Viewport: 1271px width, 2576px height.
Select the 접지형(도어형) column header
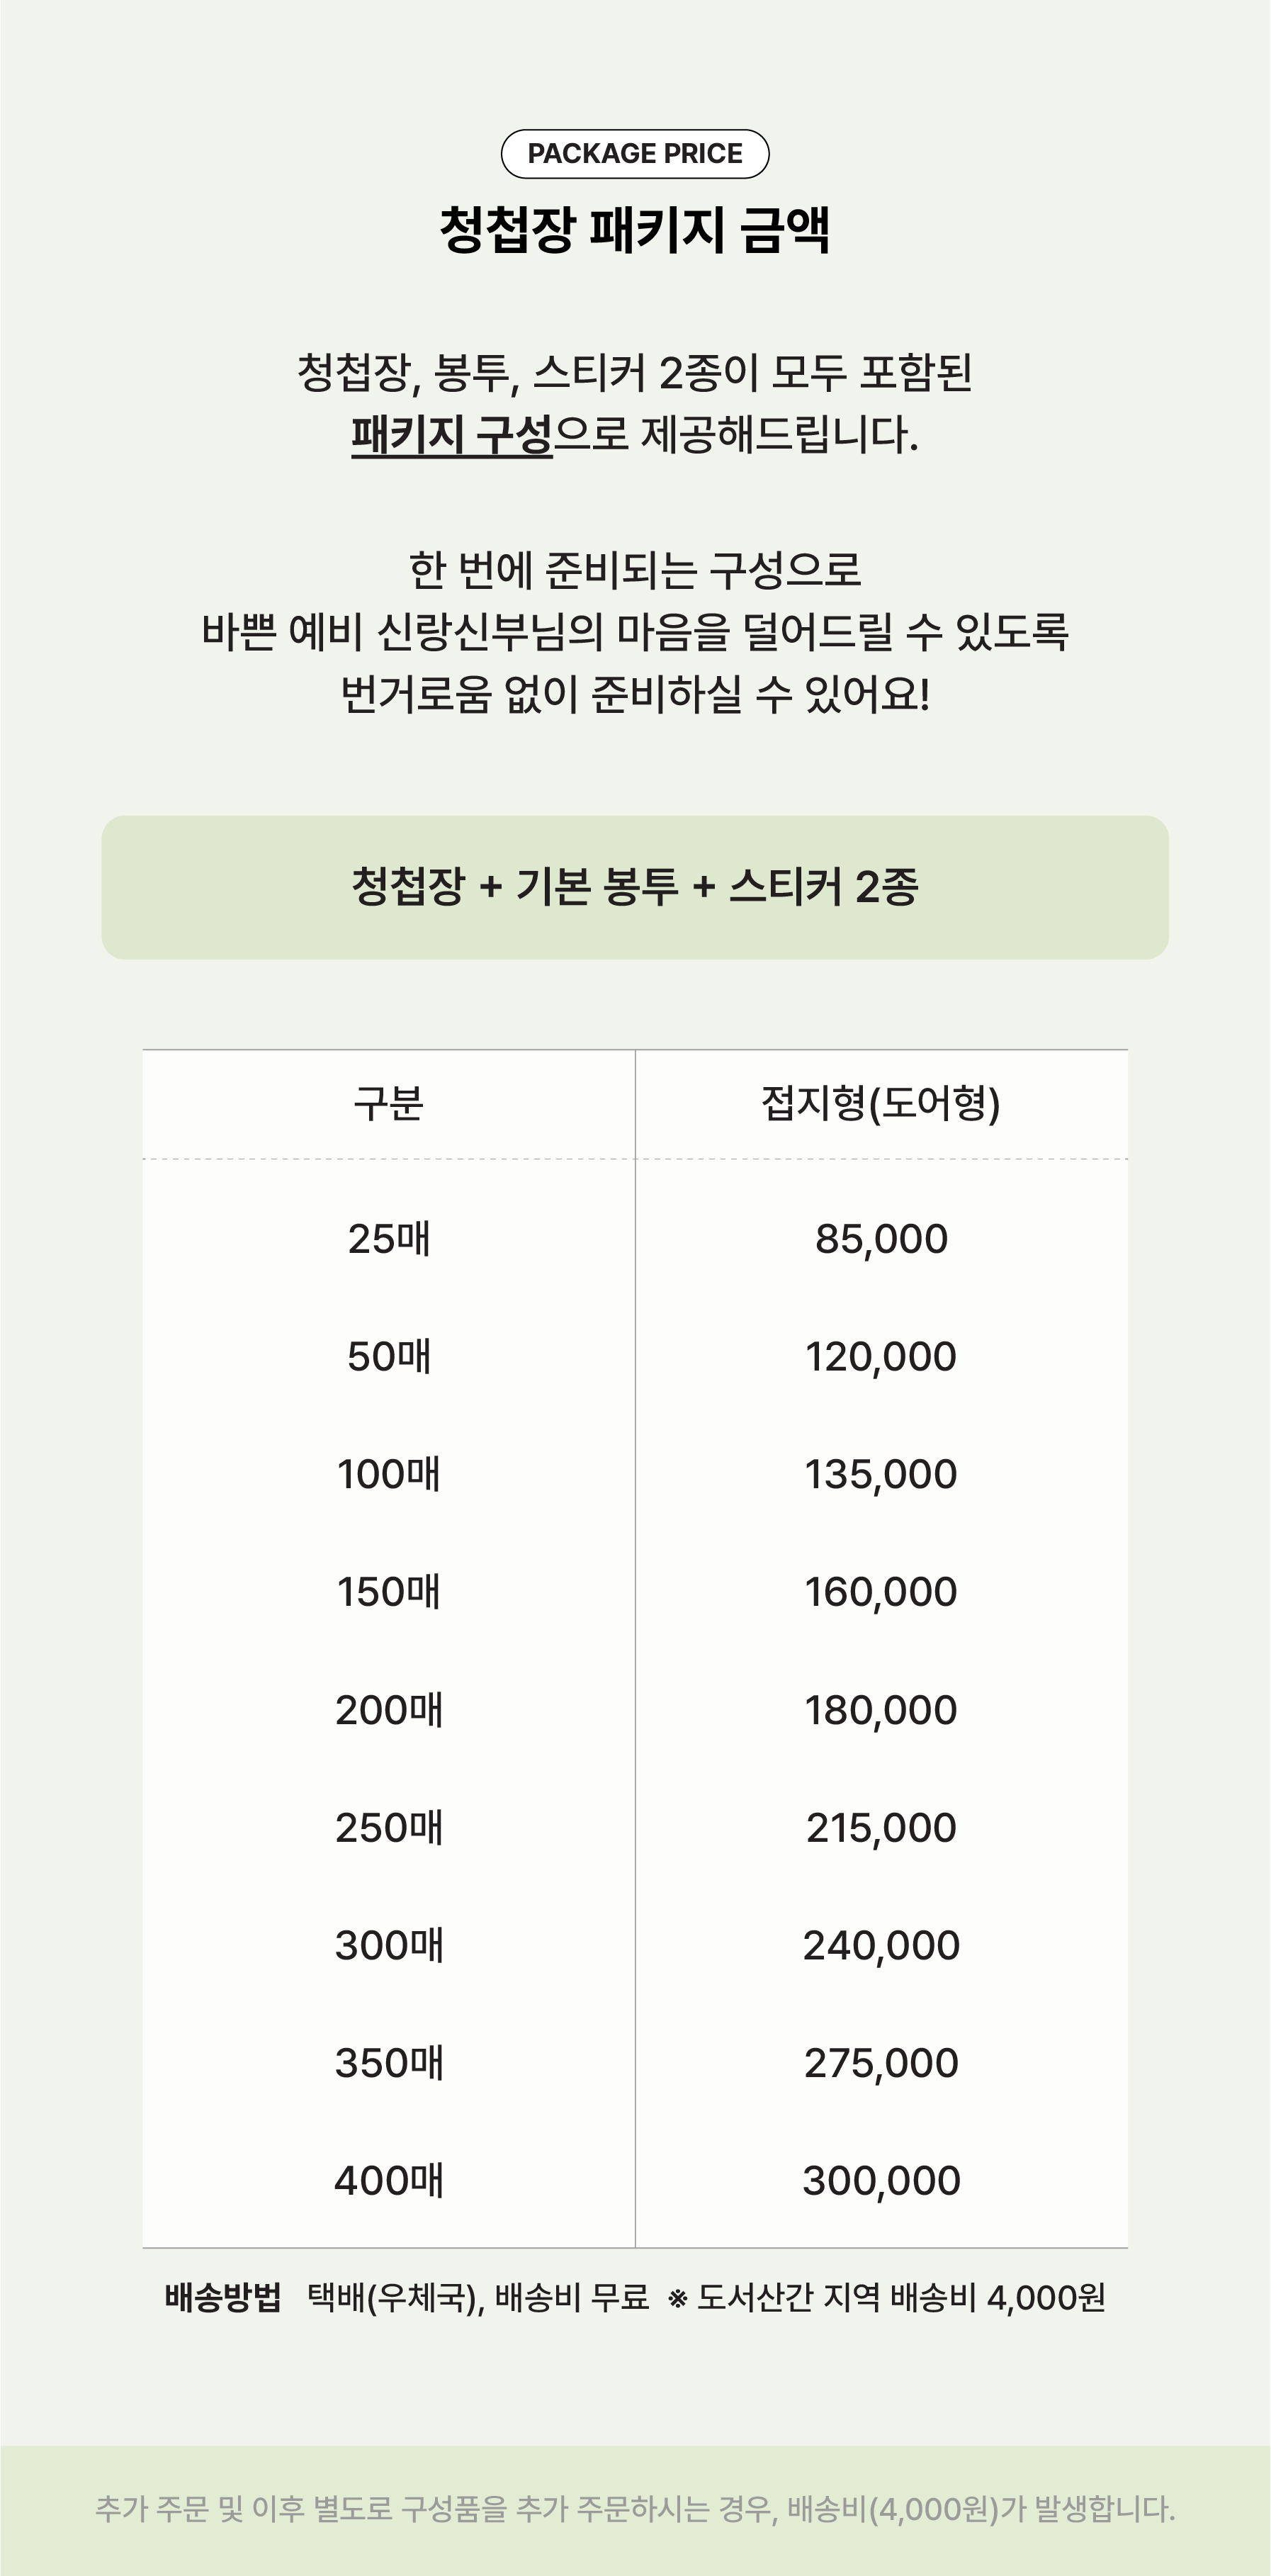(x=881, y=1104)
